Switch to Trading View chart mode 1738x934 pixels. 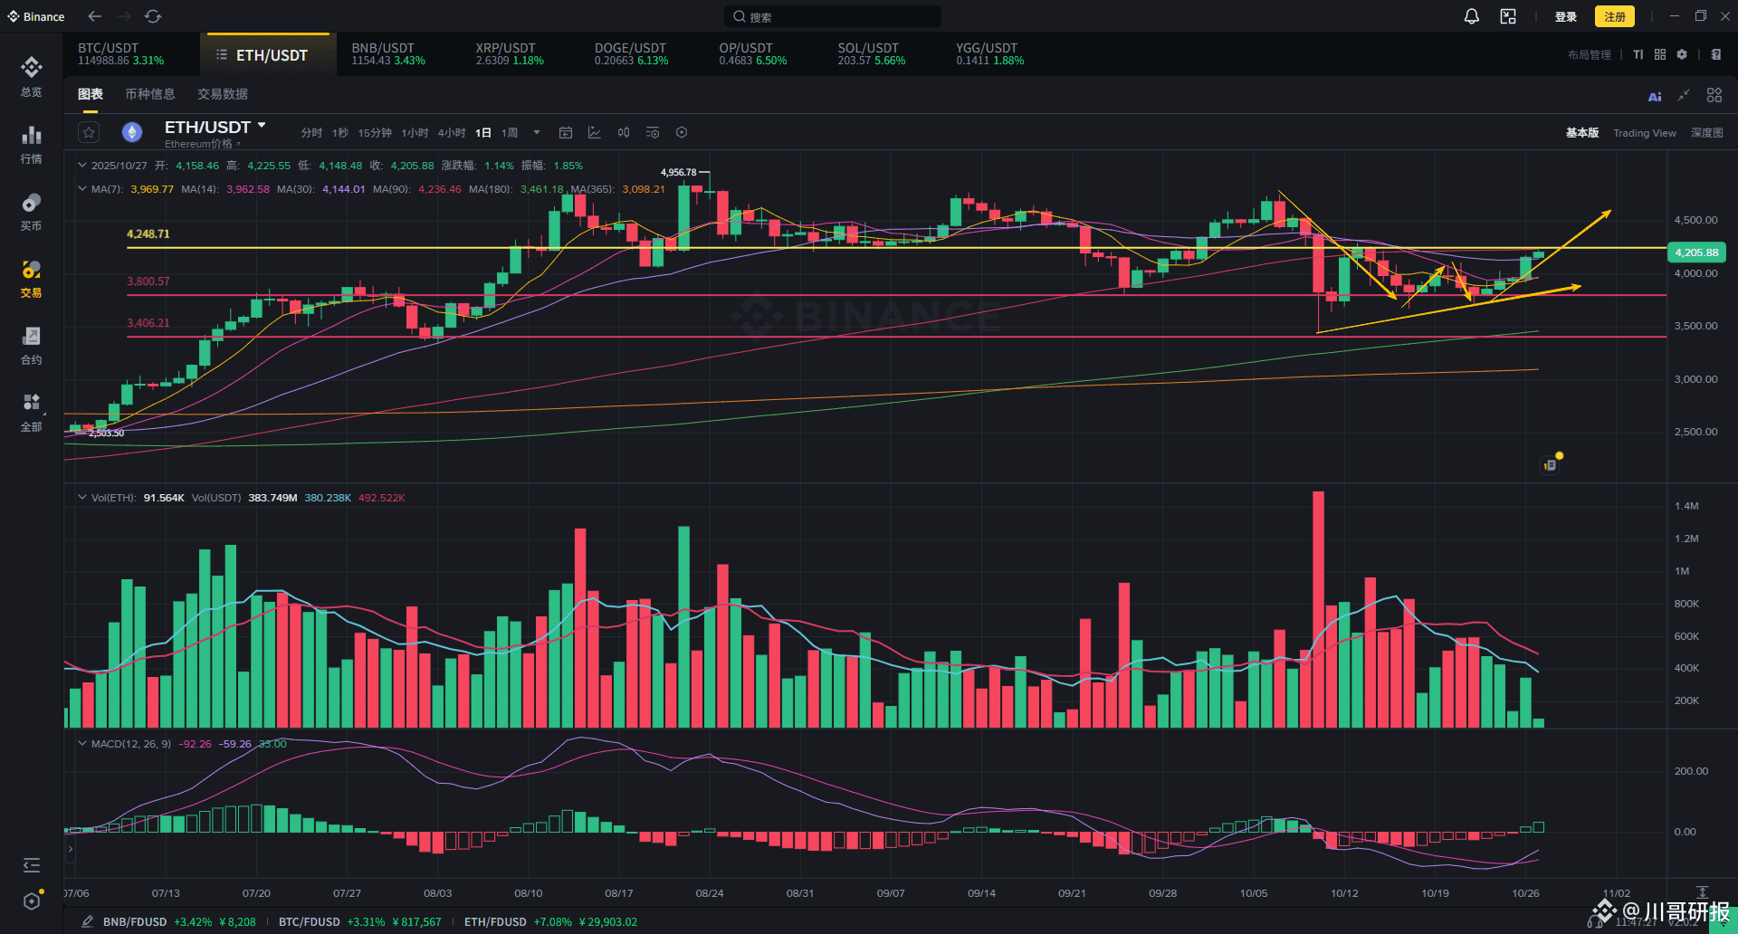(1645, 133)
